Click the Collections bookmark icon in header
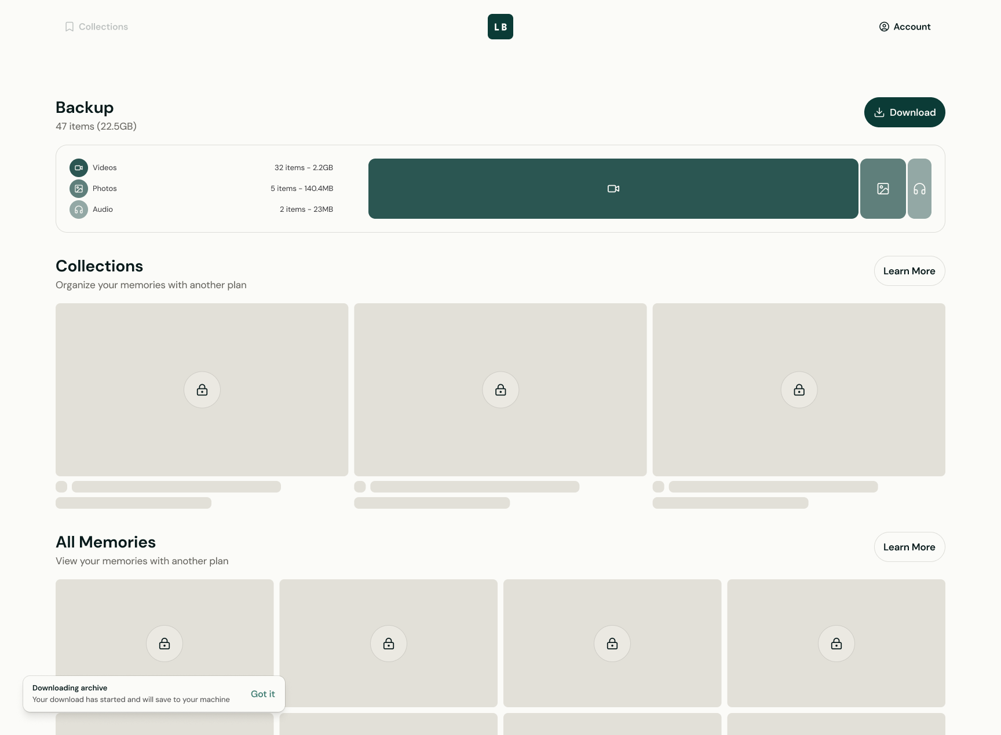Screen dimensions: 1001x735 (x=70, y=27)
